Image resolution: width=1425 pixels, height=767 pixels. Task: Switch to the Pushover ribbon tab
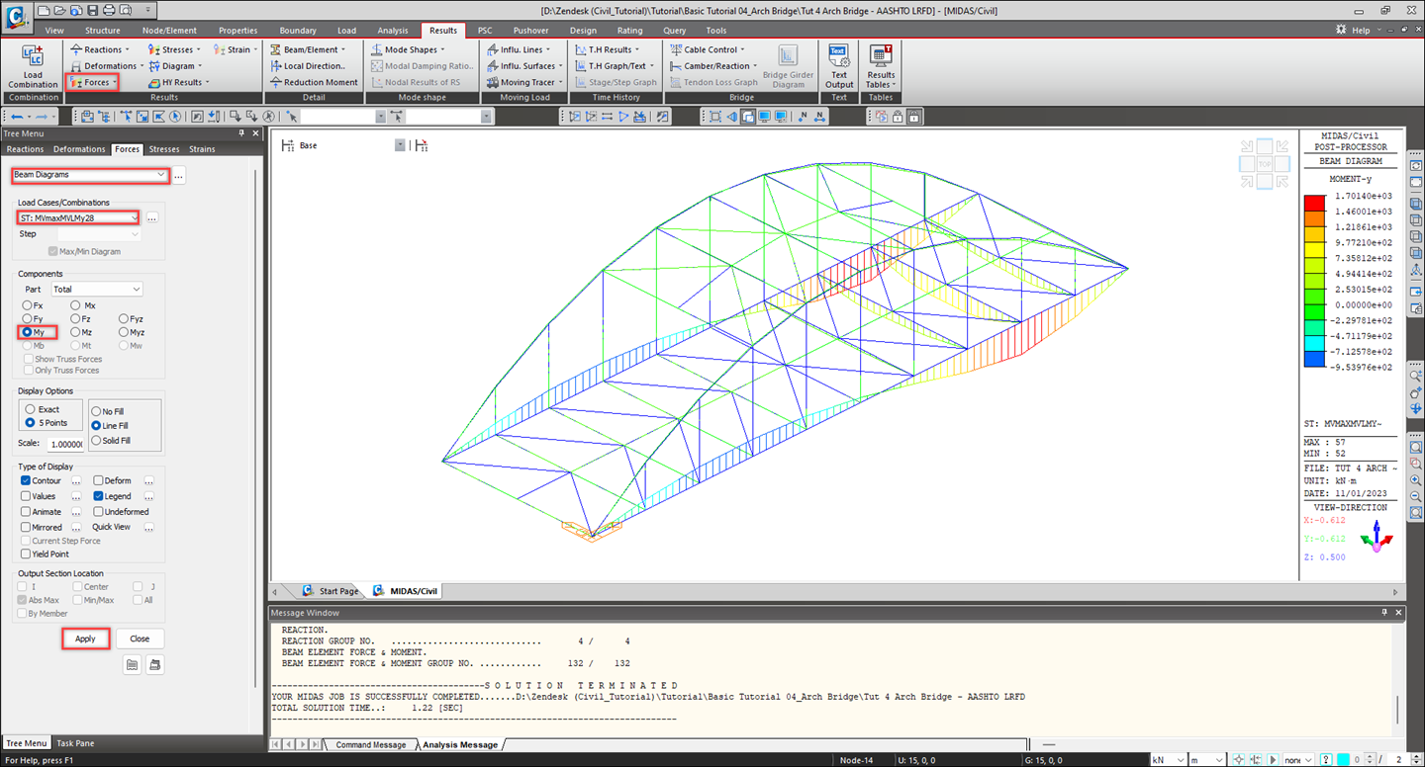[530, 31]
